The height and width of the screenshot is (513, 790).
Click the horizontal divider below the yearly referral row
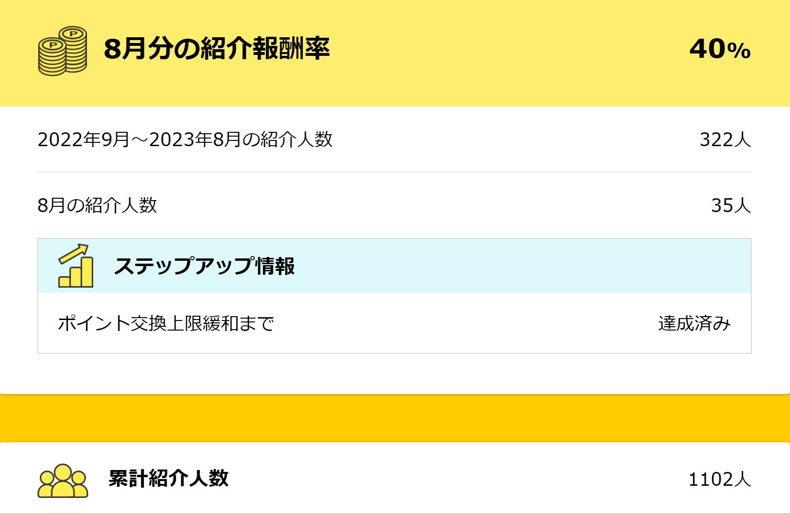coord(394,172)
